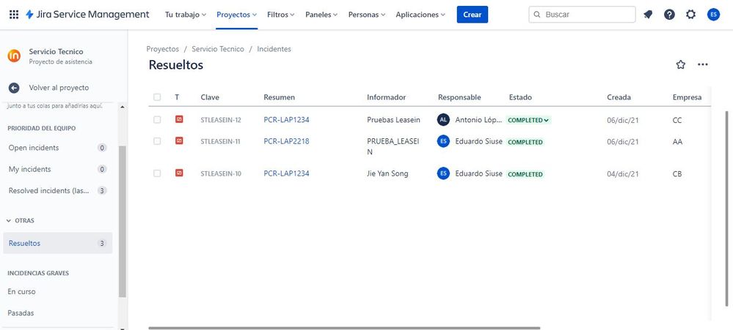
Task: Open the three-dot more actions menu
Action: (703, 65)
